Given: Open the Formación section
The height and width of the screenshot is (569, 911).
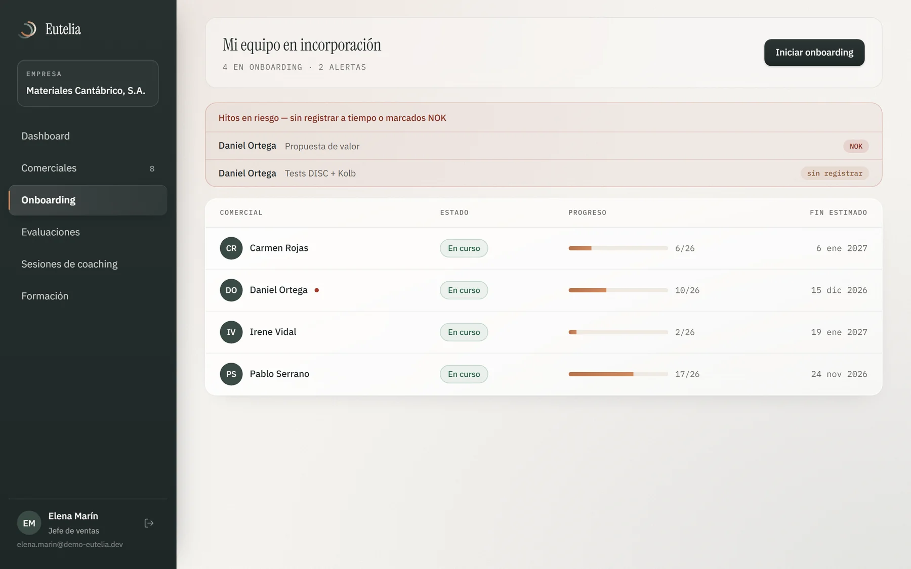Looking at the screenshot, I should point(88,296).
